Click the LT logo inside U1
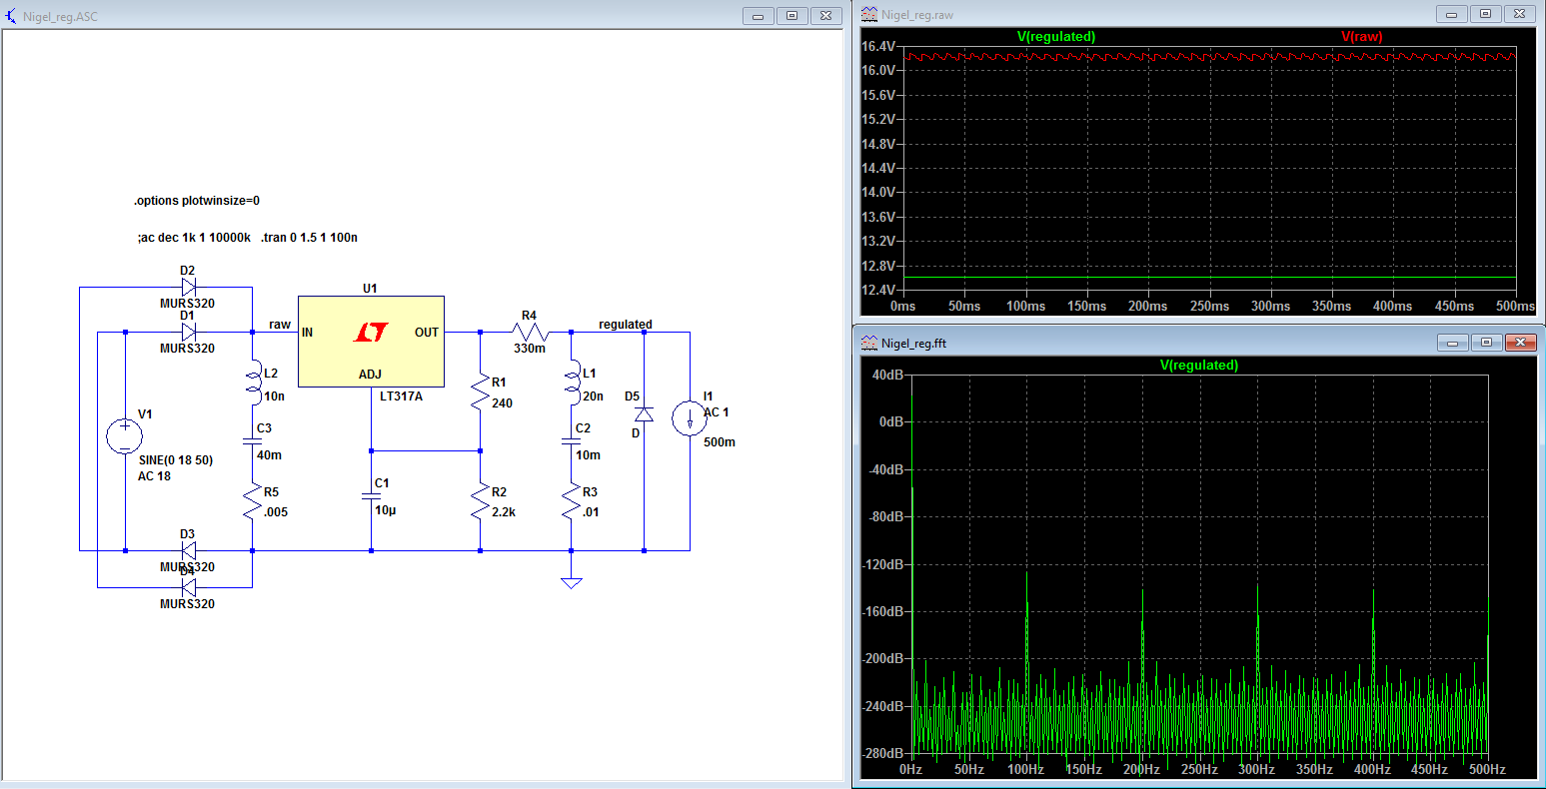Image resolution: width=1546 pixels, height=789 pixels. [x=370, y=332]
